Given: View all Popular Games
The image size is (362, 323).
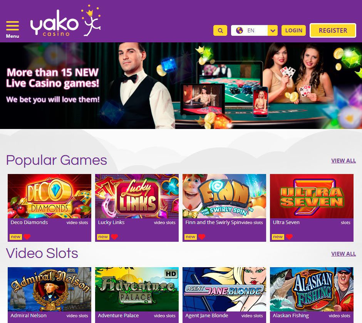Looking at the screenshot, I should pyautogui.click(x=344, y=161).
